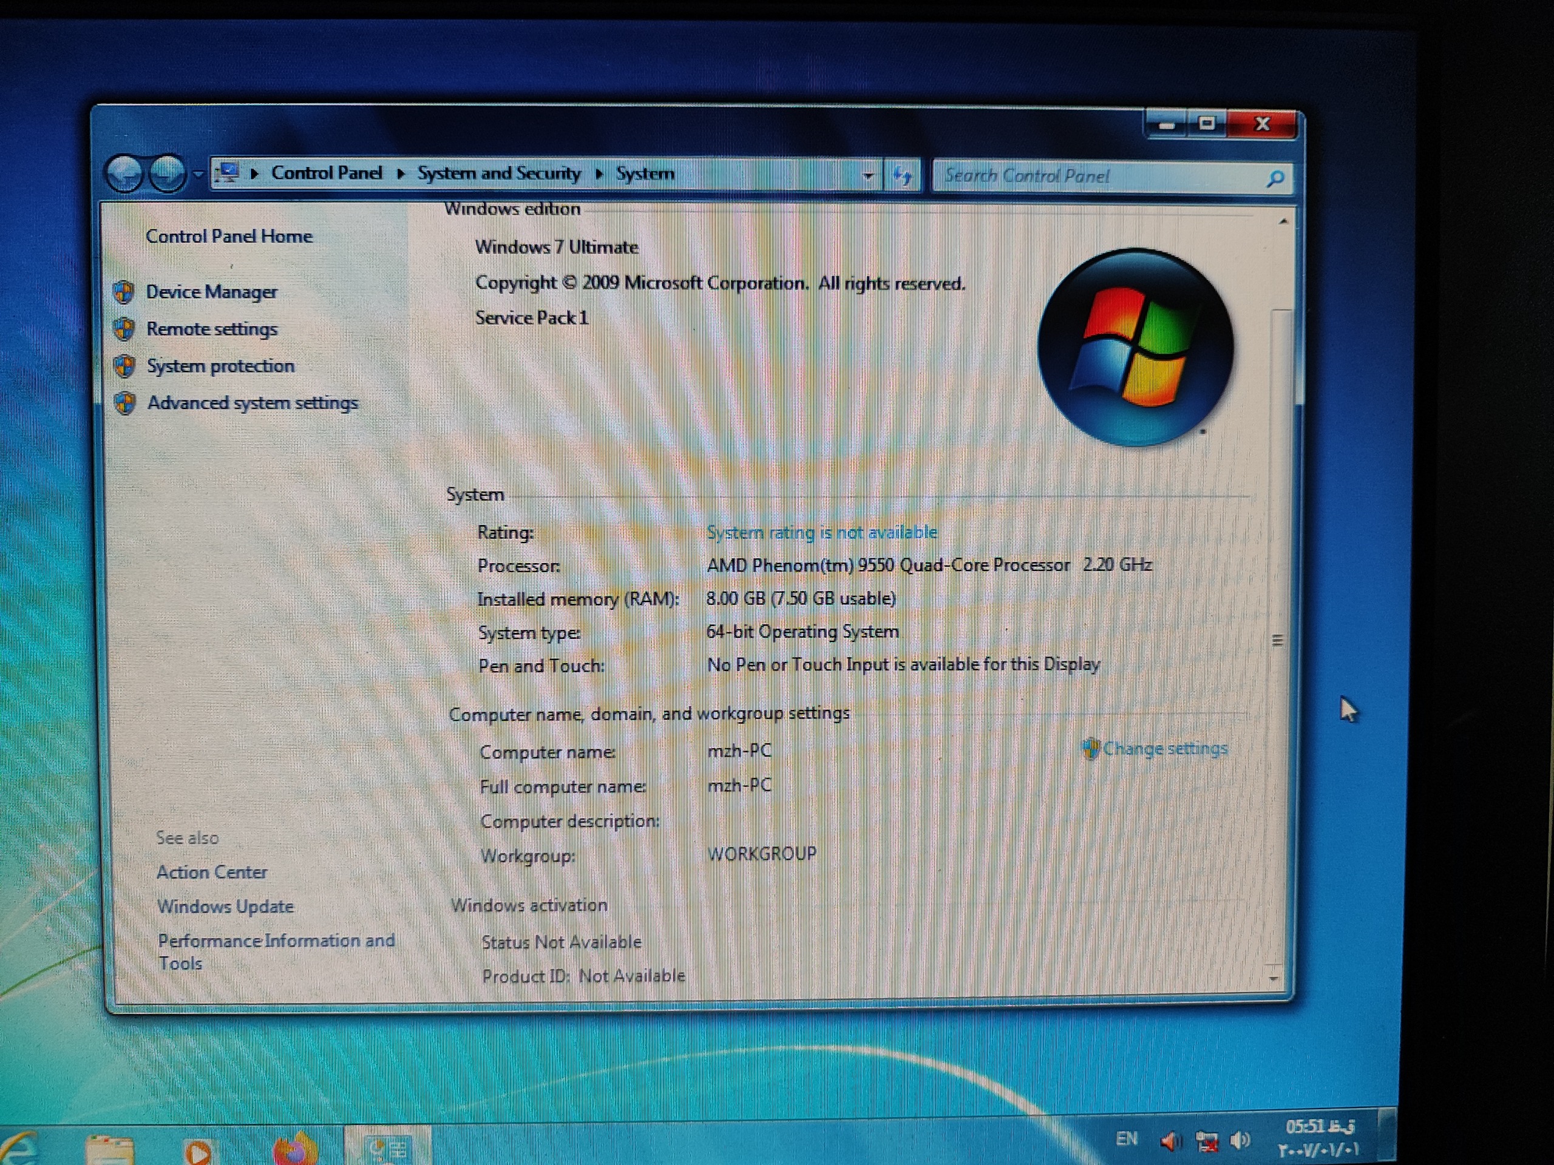The width and height of the screenshot is (1554, 1165).
Task: Click the Show desktop strip beside the clock
Action: [1388, 1135]
